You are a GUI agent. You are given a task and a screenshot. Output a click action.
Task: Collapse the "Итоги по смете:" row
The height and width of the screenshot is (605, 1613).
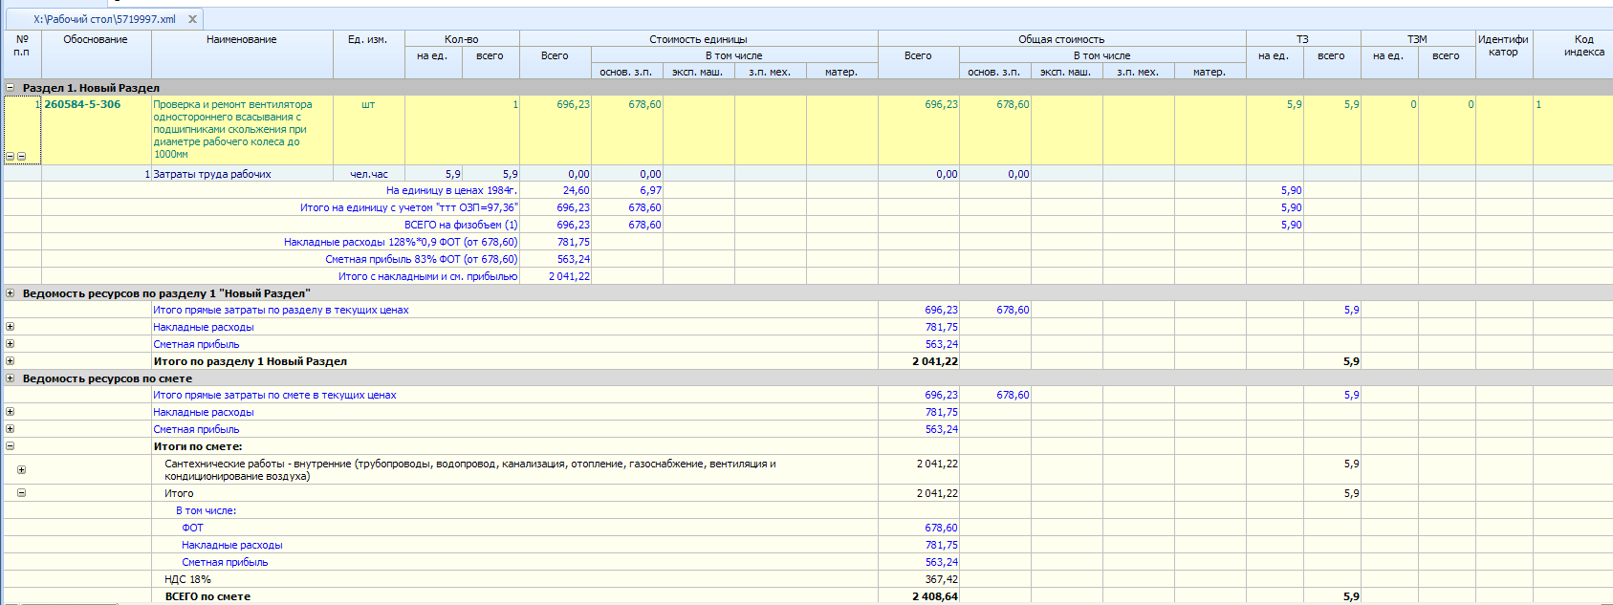(x=11, y=446)
